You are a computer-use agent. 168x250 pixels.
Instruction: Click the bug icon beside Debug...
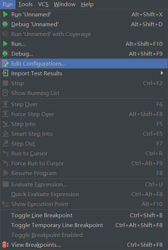click(x=5, y=54)
